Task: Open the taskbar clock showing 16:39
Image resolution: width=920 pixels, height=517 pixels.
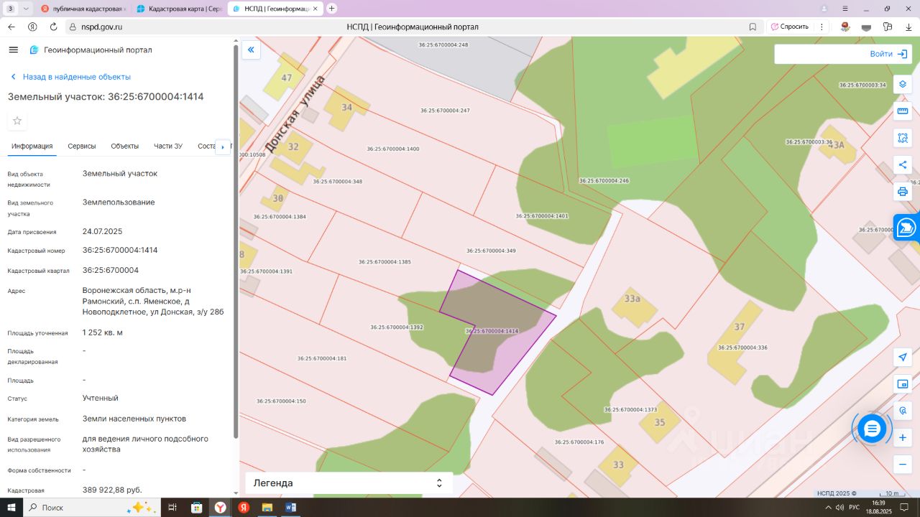Action: pos(878,508)
